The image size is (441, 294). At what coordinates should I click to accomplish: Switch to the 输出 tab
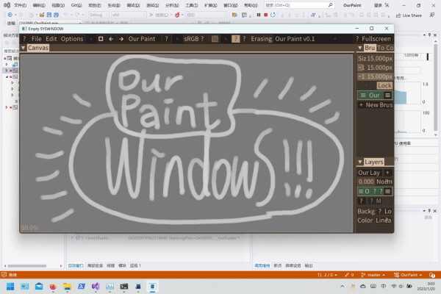309,265
